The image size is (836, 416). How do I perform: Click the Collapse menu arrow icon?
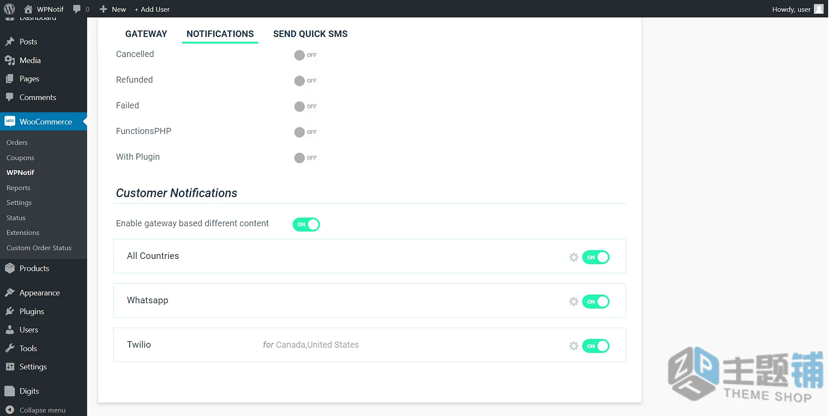click(10, 410)
